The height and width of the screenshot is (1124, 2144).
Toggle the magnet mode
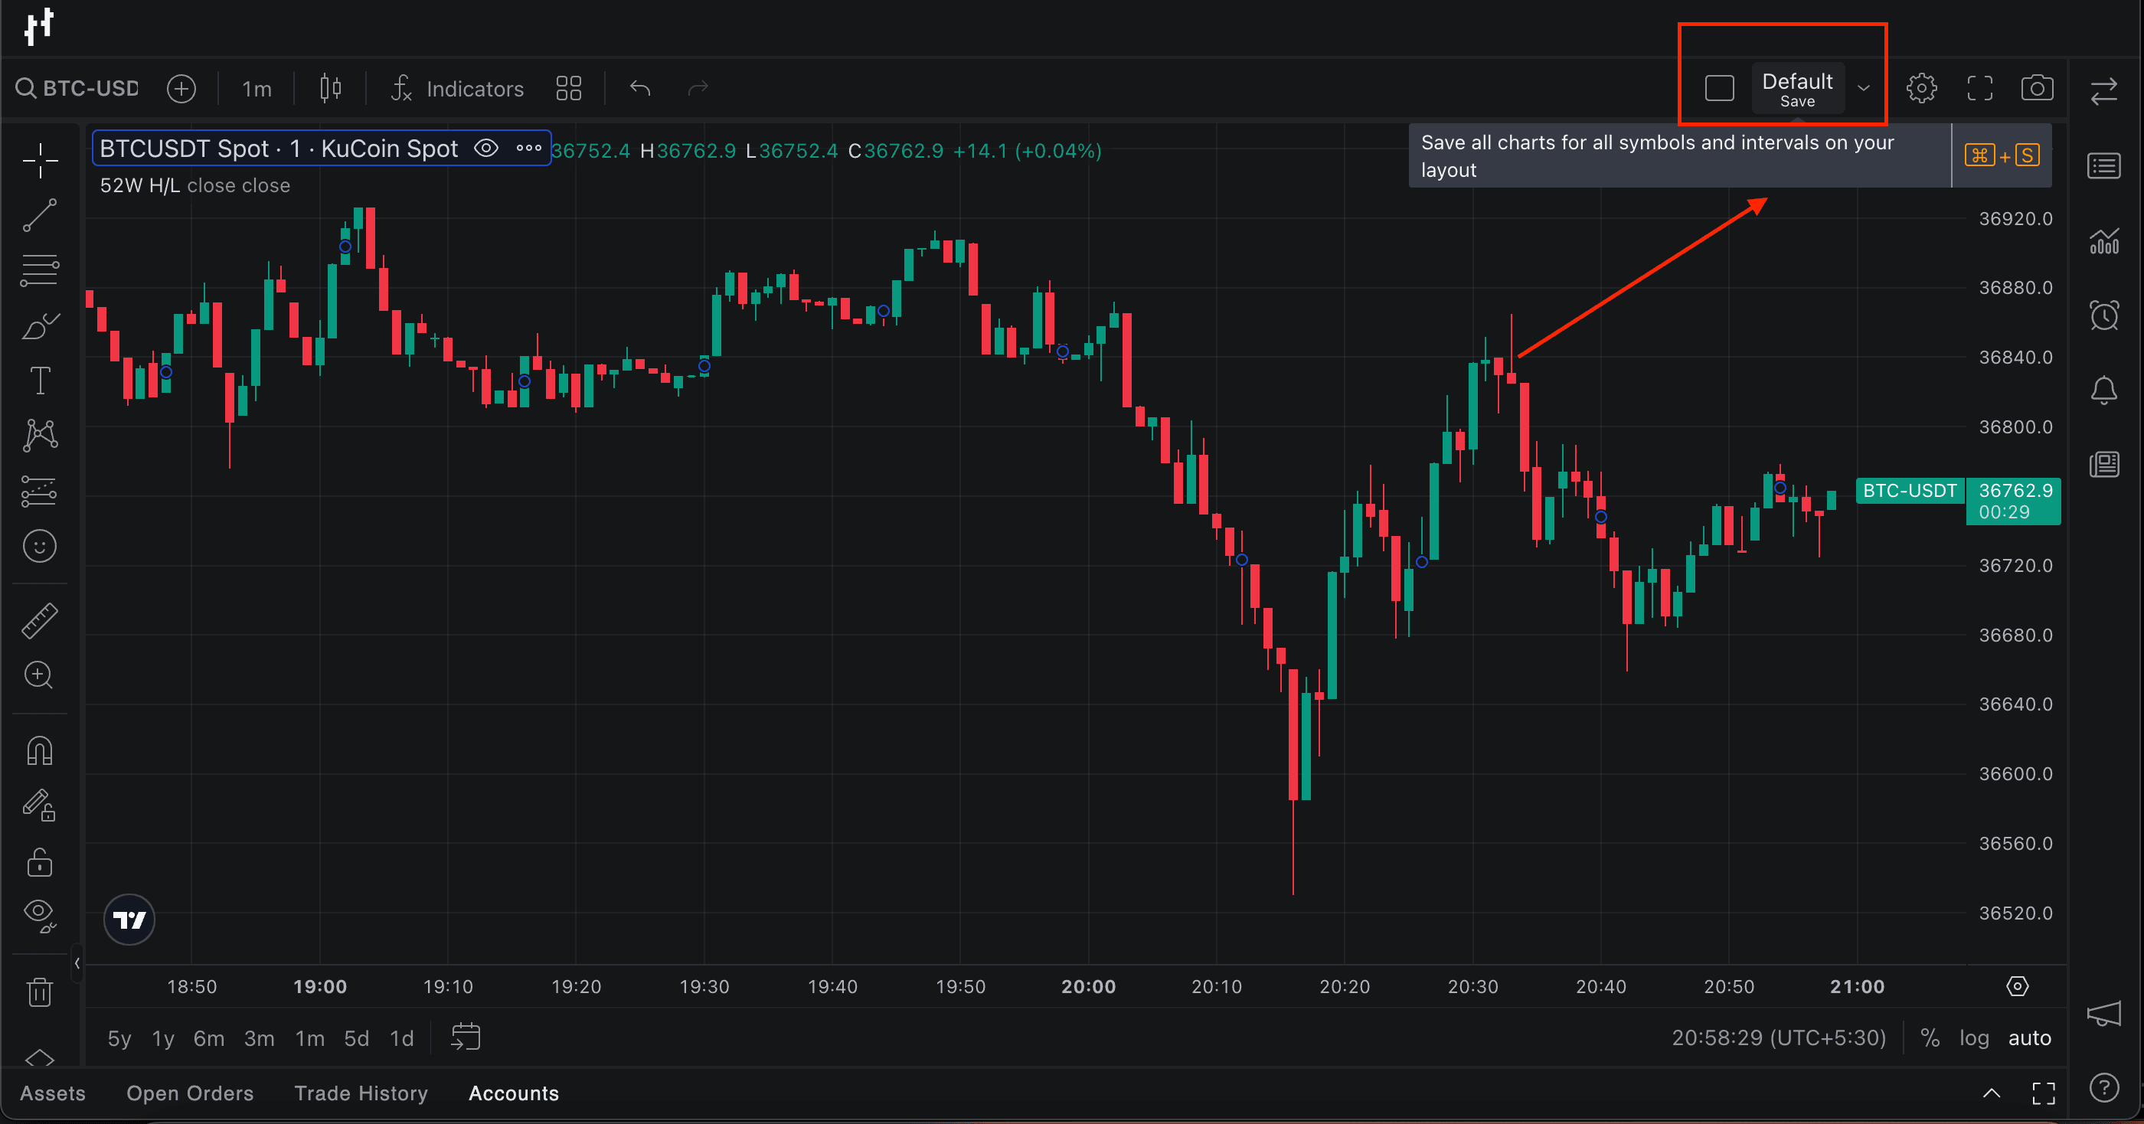click(39, 750)
